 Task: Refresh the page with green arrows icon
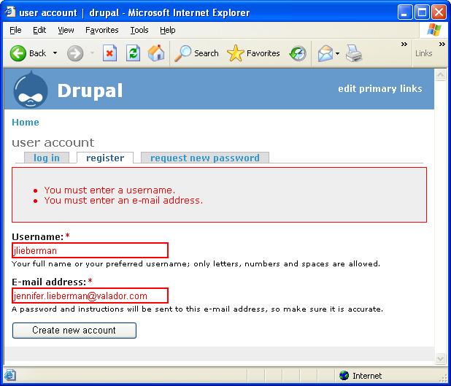pos(133,53)
